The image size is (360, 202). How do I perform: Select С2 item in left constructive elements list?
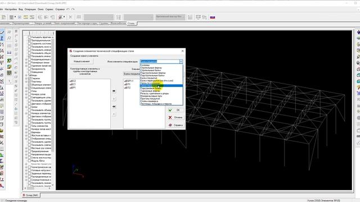click(x=73, y=81)
